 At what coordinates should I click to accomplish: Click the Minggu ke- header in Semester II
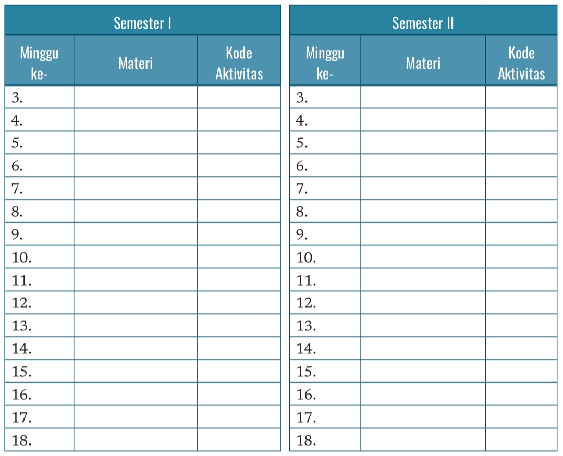click(x=325, y=63)
